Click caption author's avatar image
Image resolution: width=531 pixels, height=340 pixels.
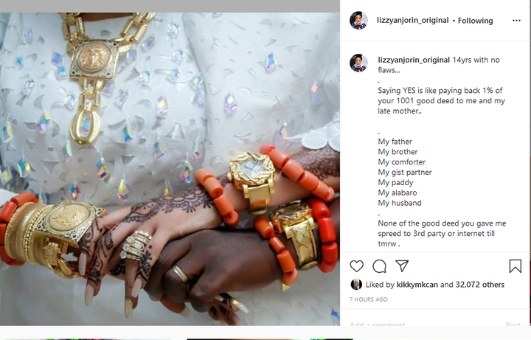point(358,63)
